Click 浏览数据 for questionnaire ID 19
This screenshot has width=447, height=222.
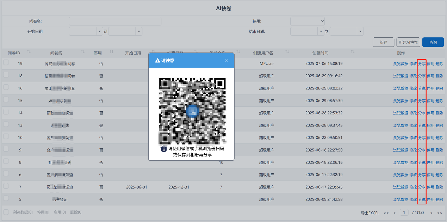401,64
